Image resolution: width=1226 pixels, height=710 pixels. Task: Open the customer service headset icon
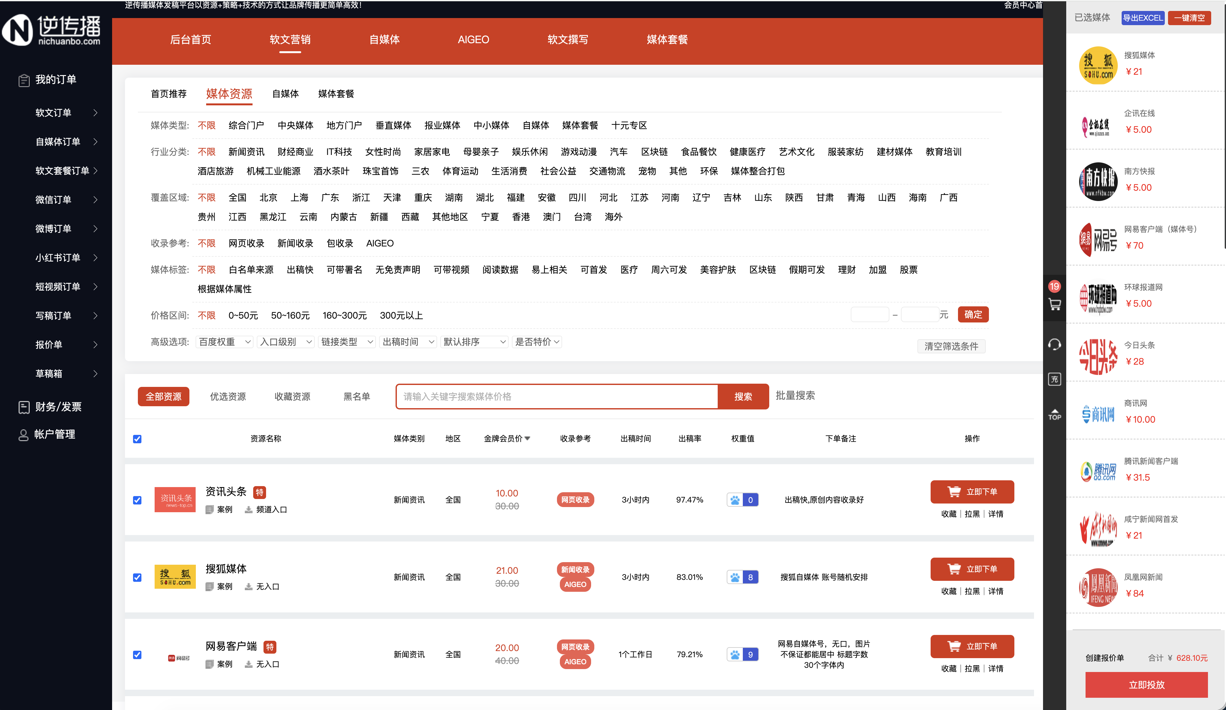pos(1054,345)
